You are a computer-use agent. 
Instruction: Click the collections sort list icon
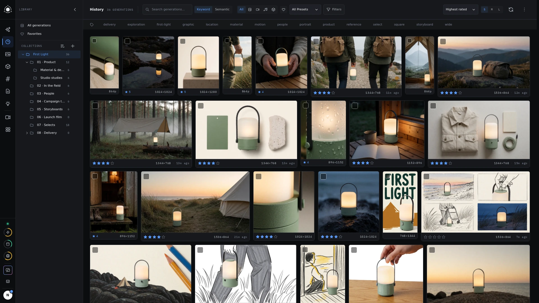point(63,46)
